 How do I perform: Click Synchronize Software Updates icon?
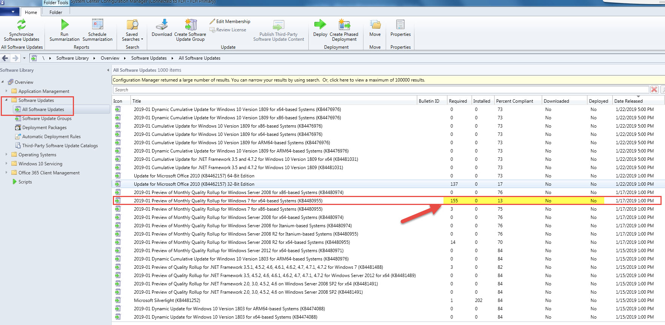[22, 25]
